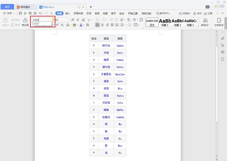
Task: Click the text highlight color icon
Action: pyautogui.click(x=74, y=25)
